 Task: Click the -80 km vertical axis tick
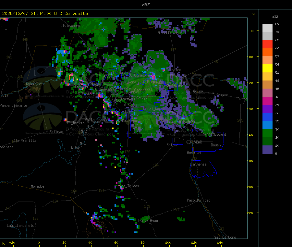click(250, 31)
